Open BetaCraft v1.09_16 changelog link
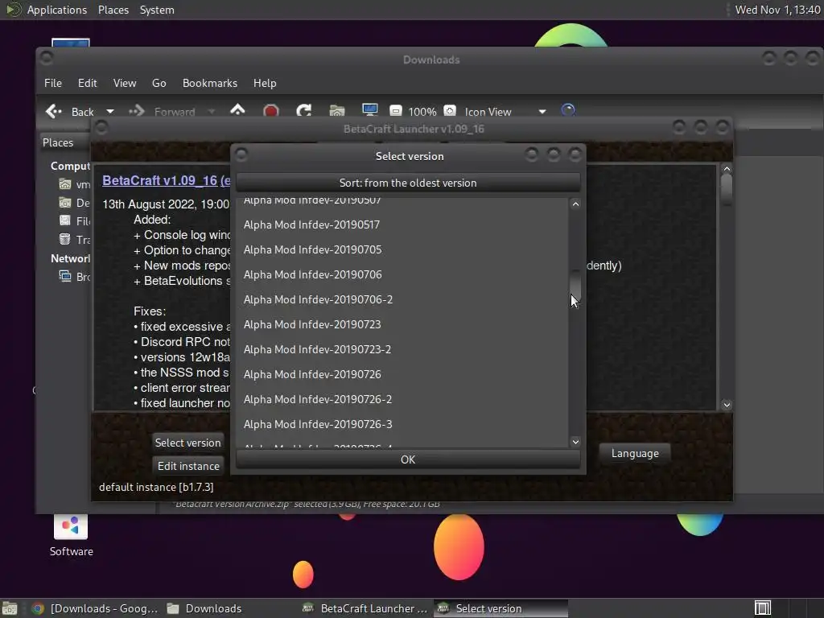The width and height of the screenshot is (824, 618). click(x=166, y=180)
